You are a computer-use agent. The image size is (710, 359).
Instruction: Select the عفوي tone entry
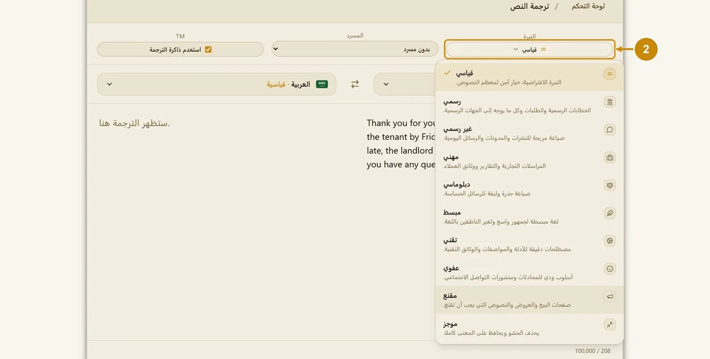pyautogui.click(x=529, y=272)
